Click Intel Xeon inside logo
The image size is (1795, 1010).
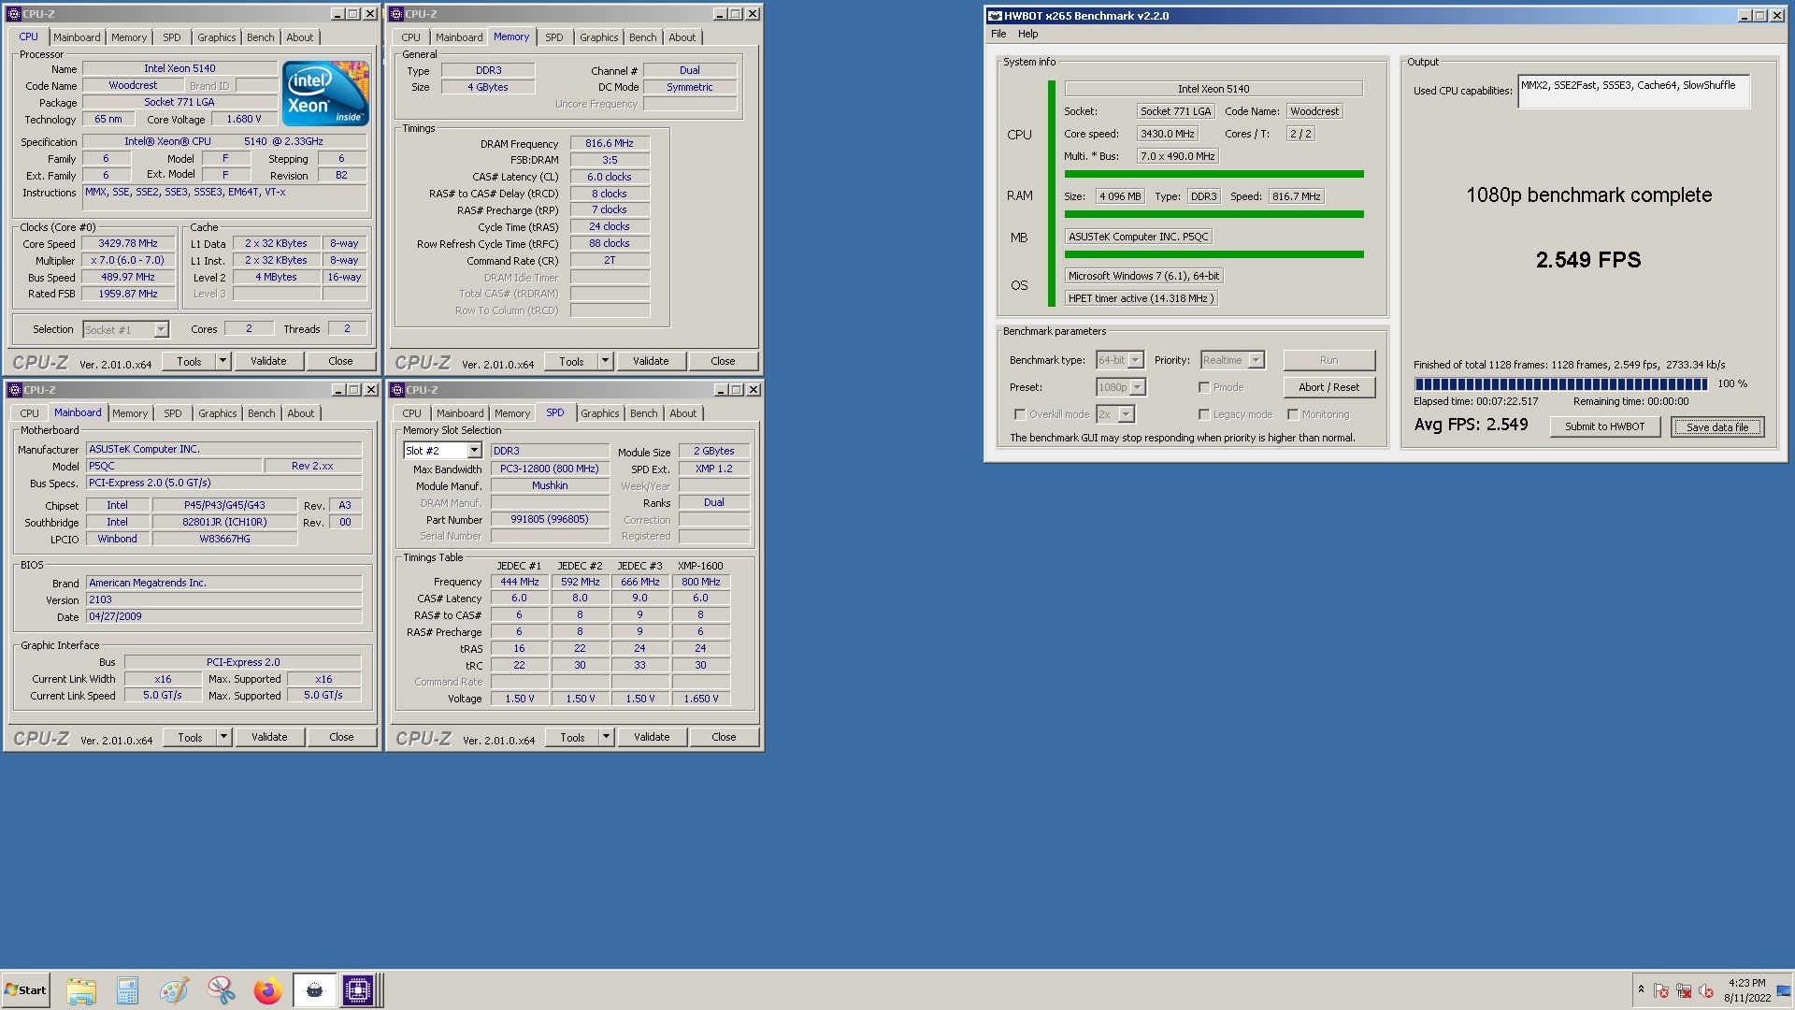325,94
